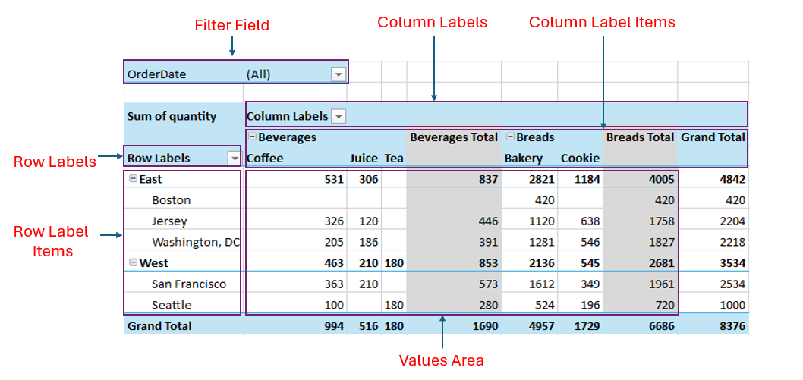Select the Boston row label
803x380 pixels.
click(x=171, y=200)
